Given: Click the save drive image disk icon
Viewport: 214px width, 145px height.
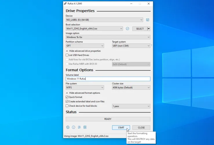Looking at the screenshot, I should point(148,20).
